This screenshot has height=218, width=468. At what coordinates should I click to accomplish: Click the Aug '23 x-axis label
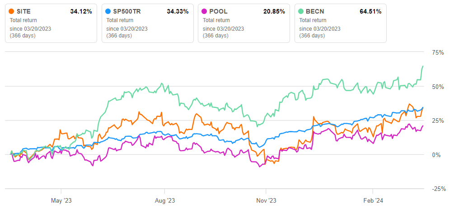point(164,200)
